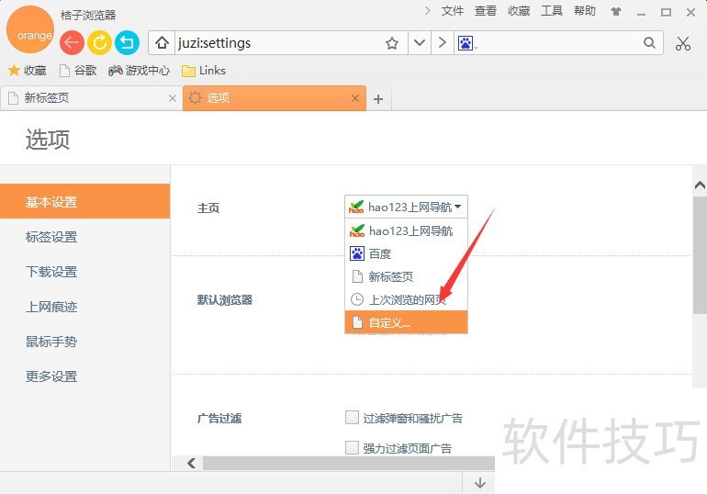Click the vertical scrollbar thumb
The image size is (707, 494).
point(700,254)
